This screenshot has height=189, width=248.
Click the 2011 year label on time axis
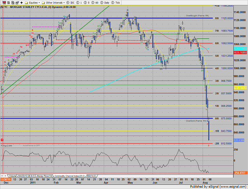(x=32, y=183)
